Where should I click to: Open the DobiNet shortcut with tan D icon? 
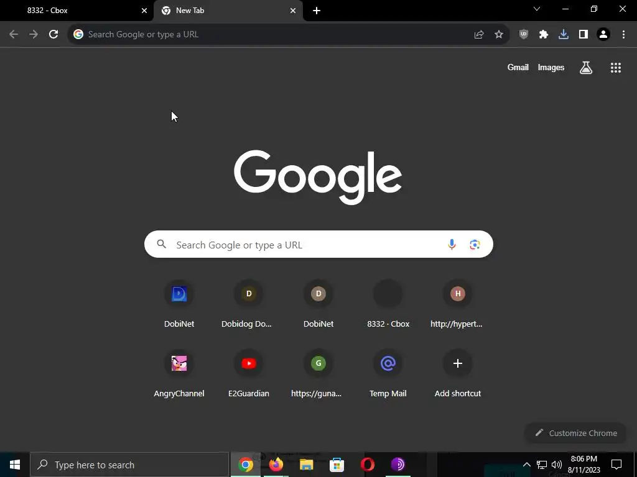318,304
